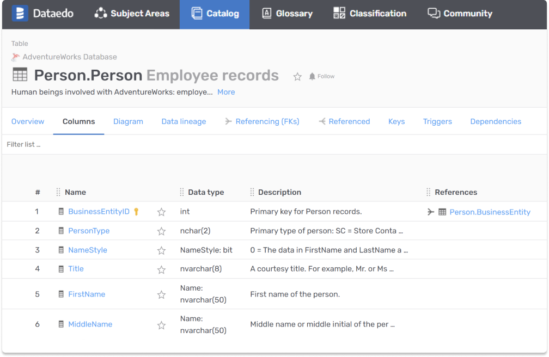Image resolution: width=549 pixels, height=357 pixels.
Task: Switch to the Diagram tab
Action: [x=128, y=121]
